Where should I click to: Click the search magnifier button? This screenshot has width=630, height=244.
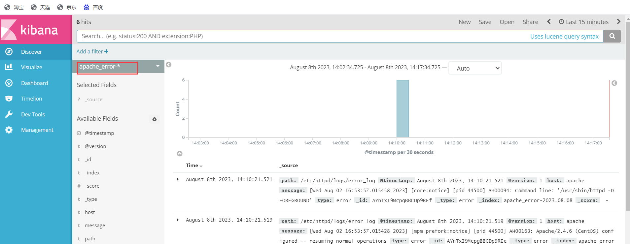612,36
